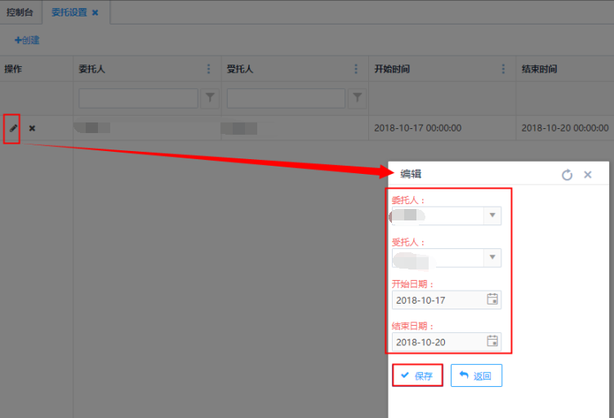614x418 pixels.
Task: Expand the 受托人 dropdown in the dialog
Action: point(492,258)
